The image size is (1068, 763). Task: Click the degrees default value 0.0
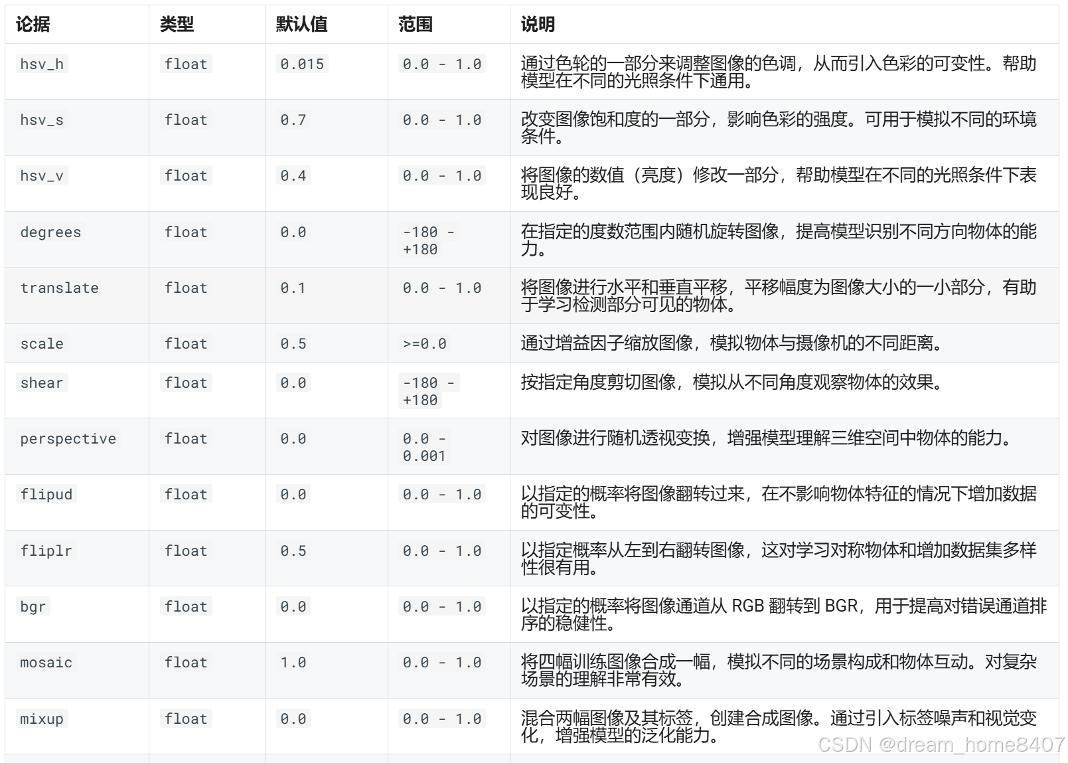[293, 232]
